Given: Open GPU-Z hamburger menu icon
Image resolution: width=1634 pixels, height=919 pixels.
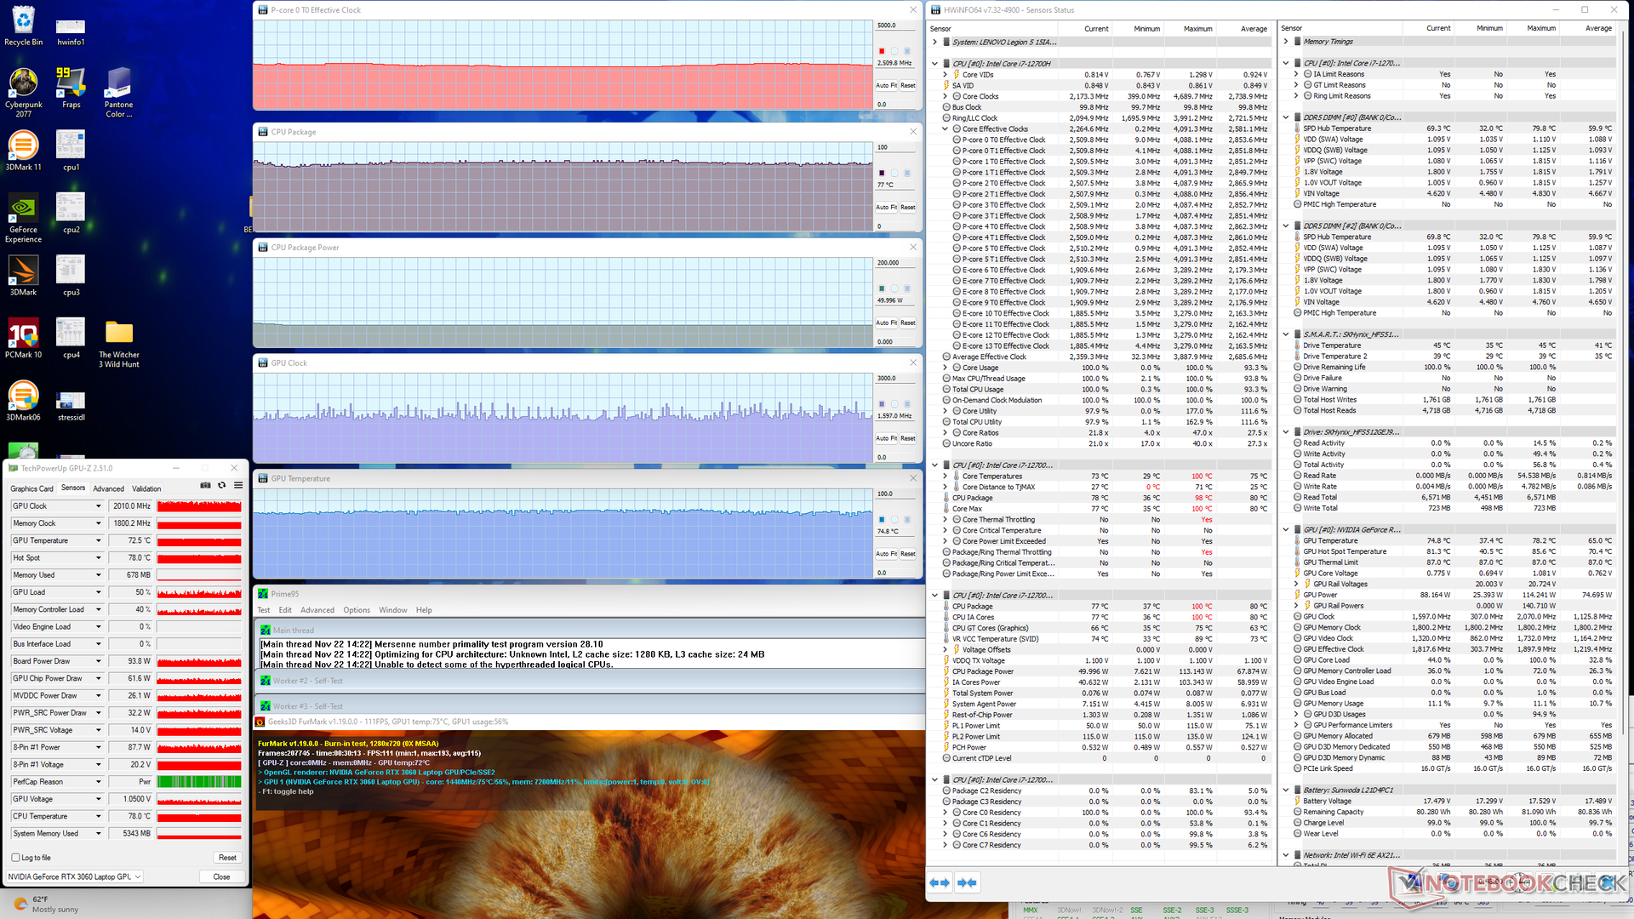Looking at the screenshot, I should pos(238,485).
